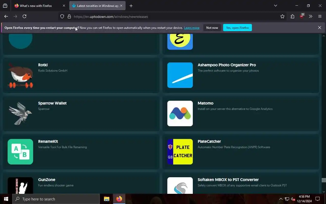Open the GunZone game icon
Viewport: 326px width, 204px height.
pos(20,185)
